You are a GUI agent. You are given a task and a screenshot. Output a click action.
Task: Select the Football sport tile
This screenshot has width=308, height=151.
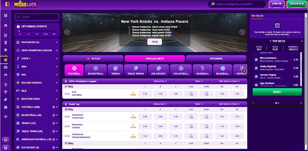tap(74, 70)
